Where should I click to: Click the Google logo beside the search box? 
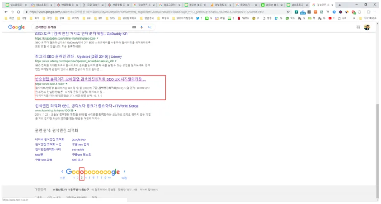click(16, 27)
